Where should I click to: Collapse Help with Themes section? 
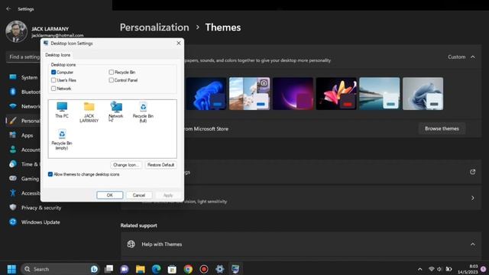pyautogui.click(x=473, y=244)
